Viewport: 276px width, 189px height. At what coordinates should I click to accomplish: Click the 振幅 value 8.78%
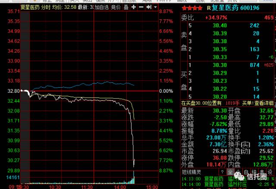(x=219, y=131)
